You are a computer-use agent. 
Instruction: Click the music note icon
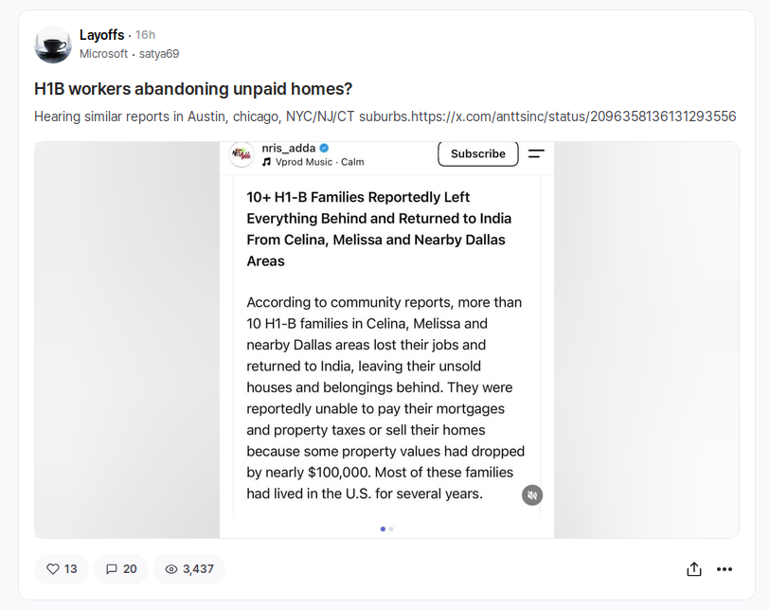pyautogui.click(x=267, y=162)
